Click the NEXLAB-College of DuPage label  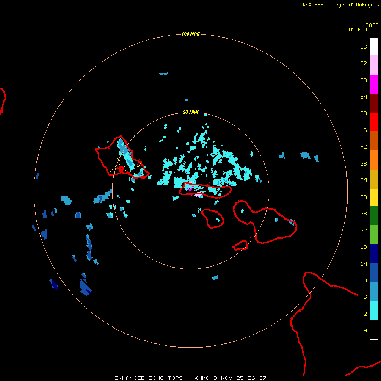click(340, 5)
